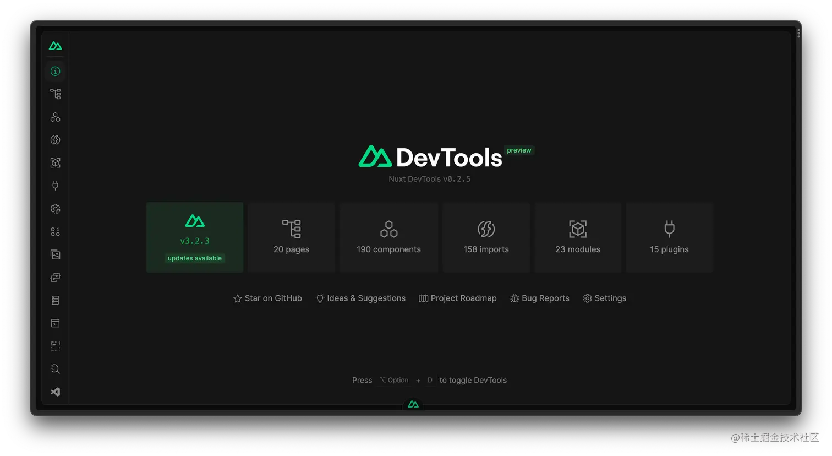This screenshot has width=832, height=456.
Task: Open the Payload window-code icon in sidebar
Action: coord(55,323)
